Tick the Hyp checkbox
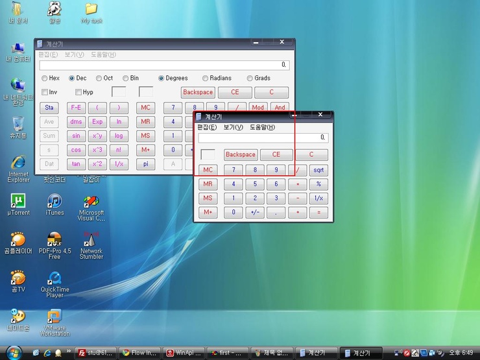Viewport: 480px width, 360px height. pyautogui.click(x=78, y=92)
